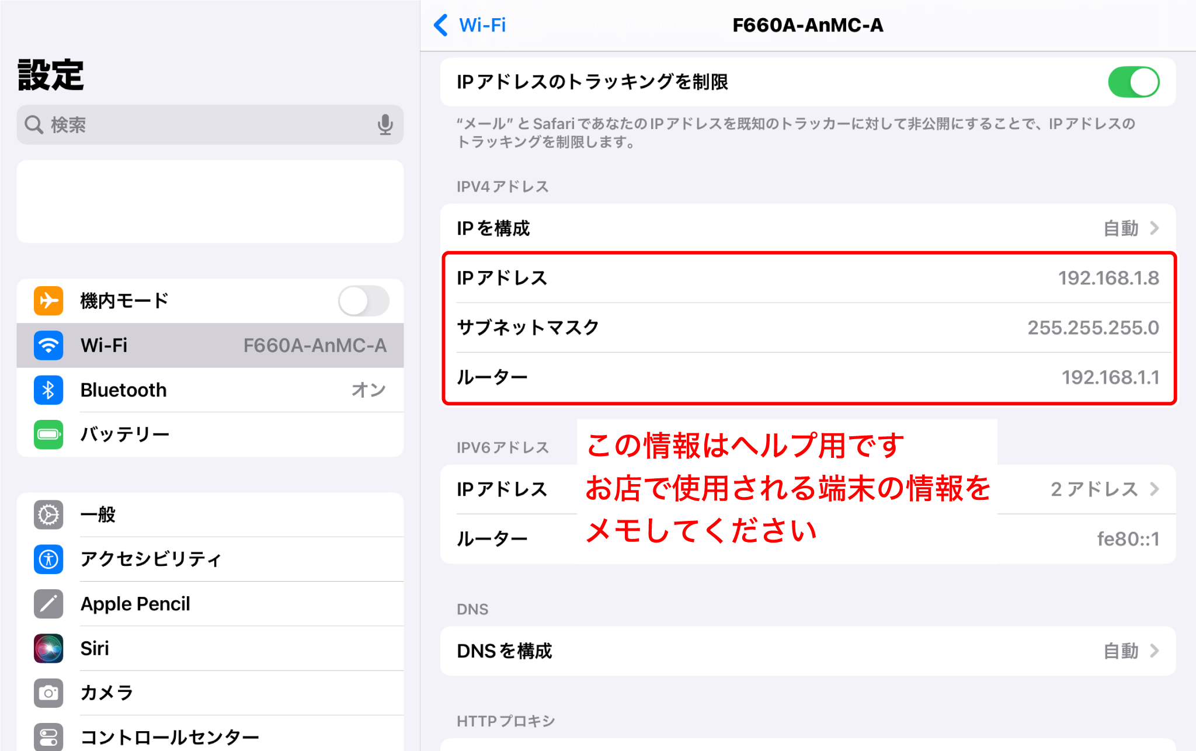Select the Siri icon in sidebar
The width and height of the screenshot is (1196, 751).
[x=48, y=648]
